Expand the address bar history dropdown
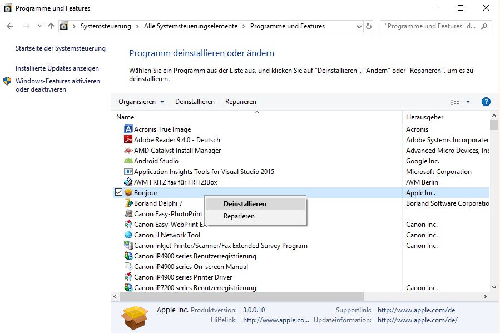The height and width of the screenshot is (334, 500). click(359, 27)
